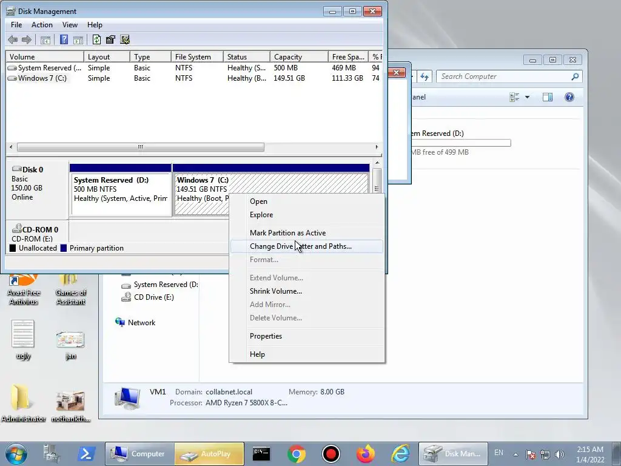The height and width of the screenshot is (466, 621).
Task: Open the Command Prompt taskbar icon
Action: [261, 454]
